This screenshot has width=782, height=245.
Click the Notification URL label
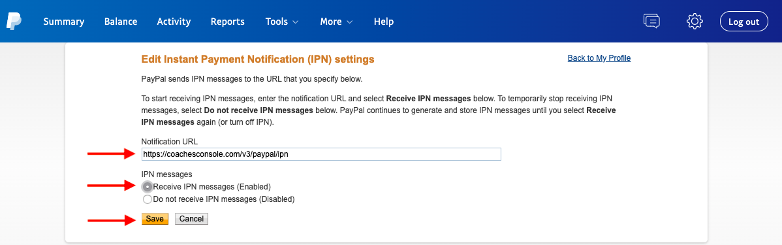point(170,142)
